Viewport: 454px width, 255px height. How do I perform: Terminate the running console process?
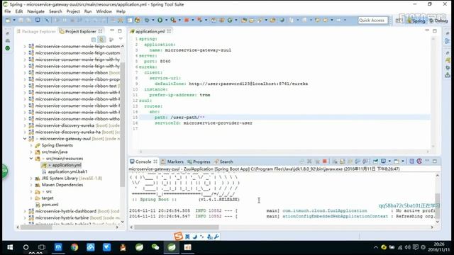[325, 161]
